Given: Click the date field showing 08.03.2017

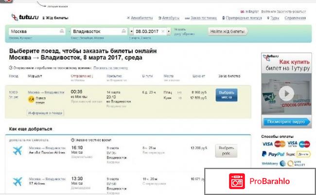Looking at the screenshot, I should coord(150,32).
